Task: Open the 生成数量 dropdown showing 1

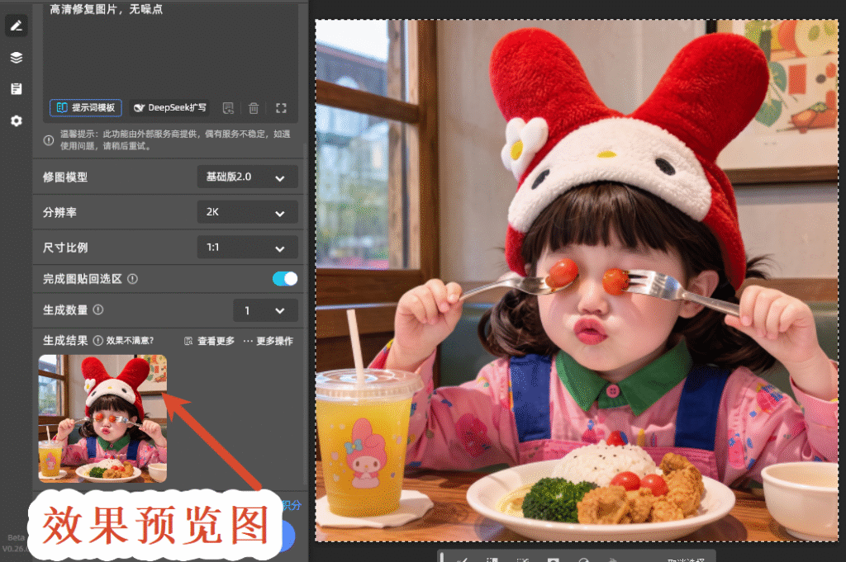Action: (265, 310)
